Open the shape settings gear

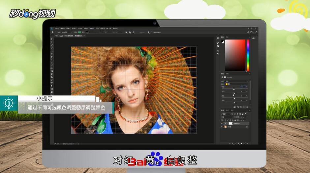(x=148, y=32)
